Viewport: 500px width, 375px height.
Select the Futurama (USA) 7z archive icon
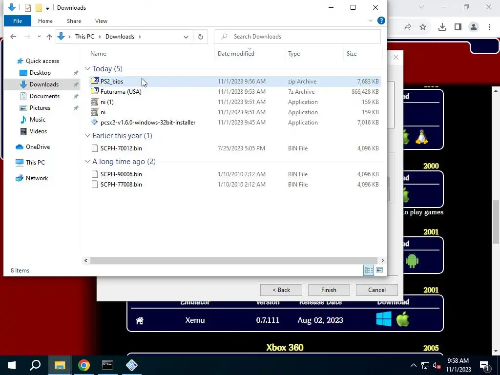coord(94,91)
